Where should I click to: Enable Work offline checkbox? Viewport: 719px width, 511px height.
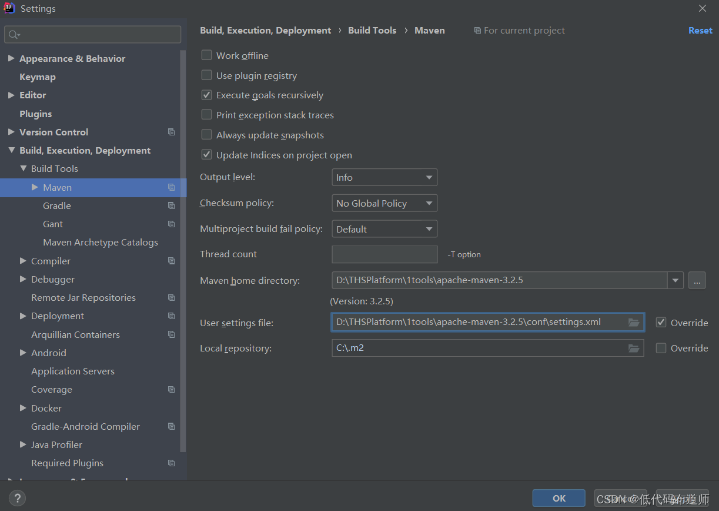(x=206, y=55)
